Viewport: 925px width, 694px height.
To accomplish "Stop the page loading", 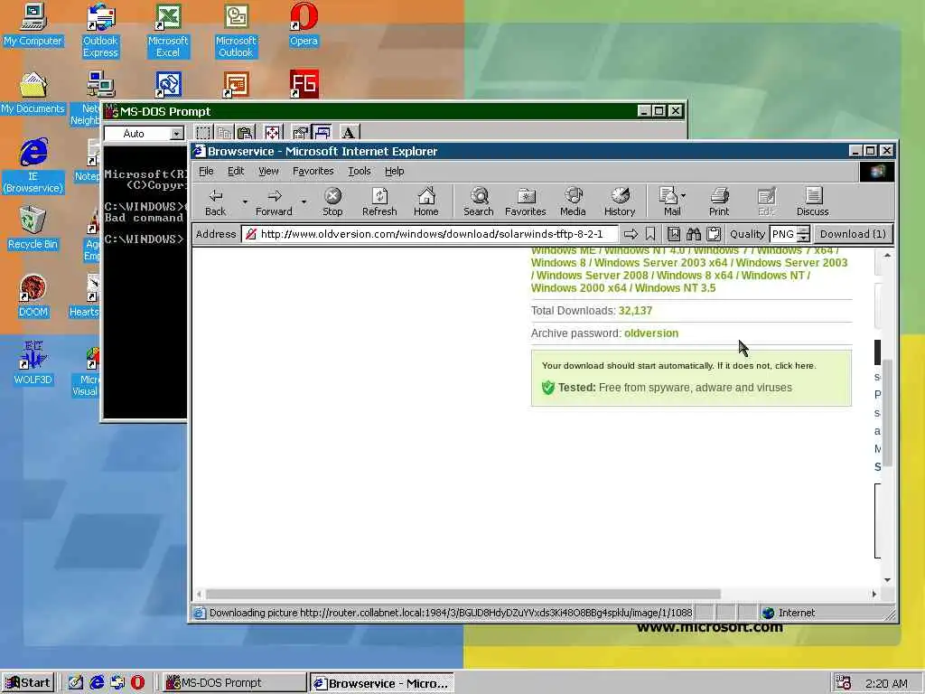I will point(332,202).
